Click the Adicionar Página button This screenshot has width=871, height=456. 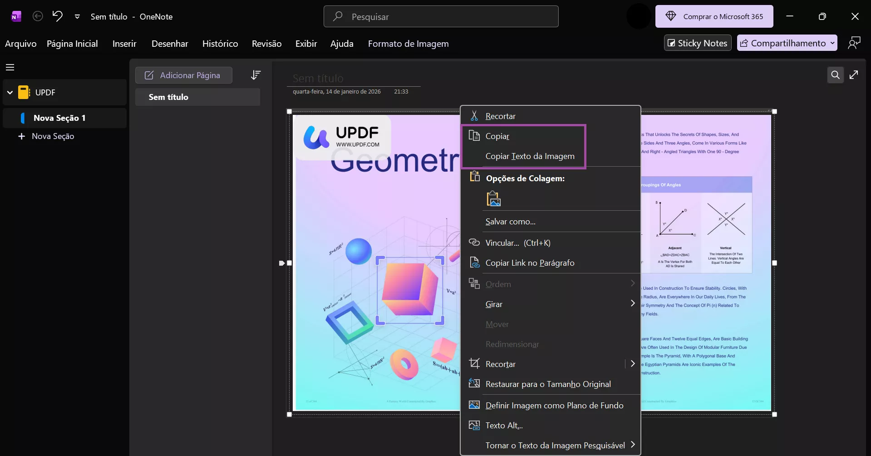point(183,75)
